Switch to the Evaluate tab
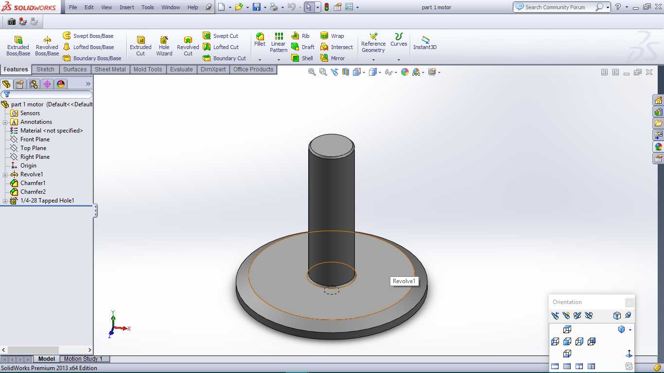The width and height of the screenshot is (664, 373). [x=181, y=69]
